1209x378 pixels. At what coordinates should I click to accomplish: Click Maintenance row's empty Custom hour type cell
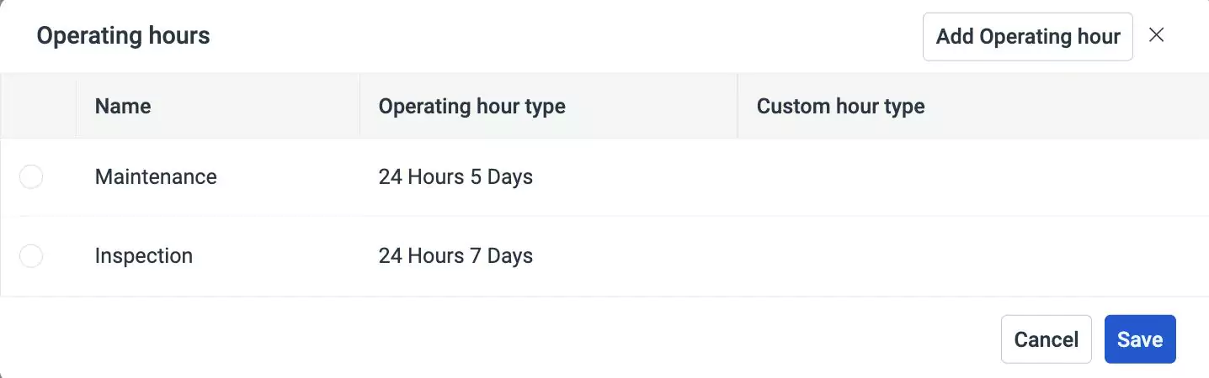coord(968,177)
